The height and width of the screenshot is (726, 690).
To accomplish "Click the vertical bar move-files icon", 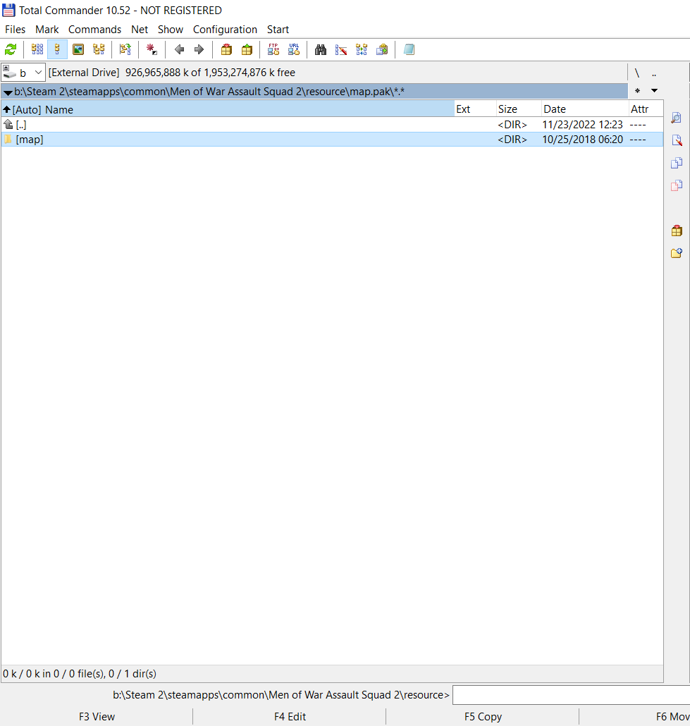I will 677,185.
